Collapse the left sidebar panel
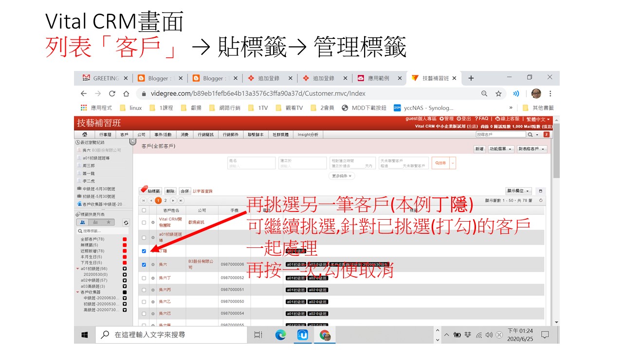Screen dimensions: 623x350 [x=132, y=142]
